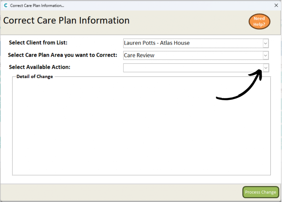Click the Select Care Plan Area label
This screenshot has width=282, height=202.
[63, 55]
